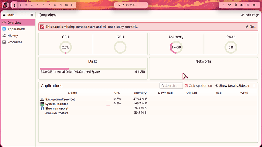262x147 pixels.
Task: Sort by the Name column header
Action: click(x=73, y=93)
